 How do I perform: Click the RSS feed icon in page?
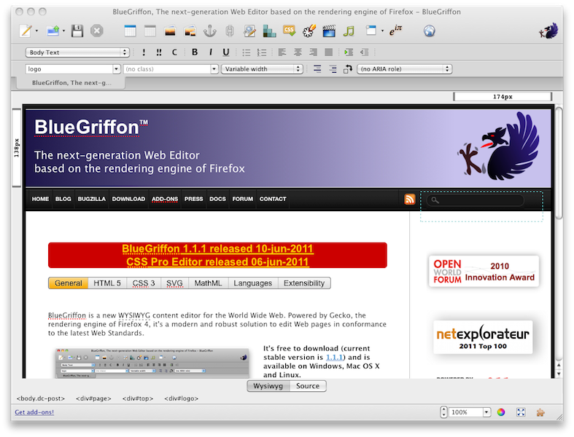point(410,200)
